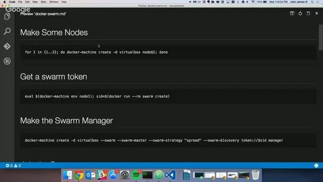
Task: Show errors count in the status bar
Action: coord(9,165)
